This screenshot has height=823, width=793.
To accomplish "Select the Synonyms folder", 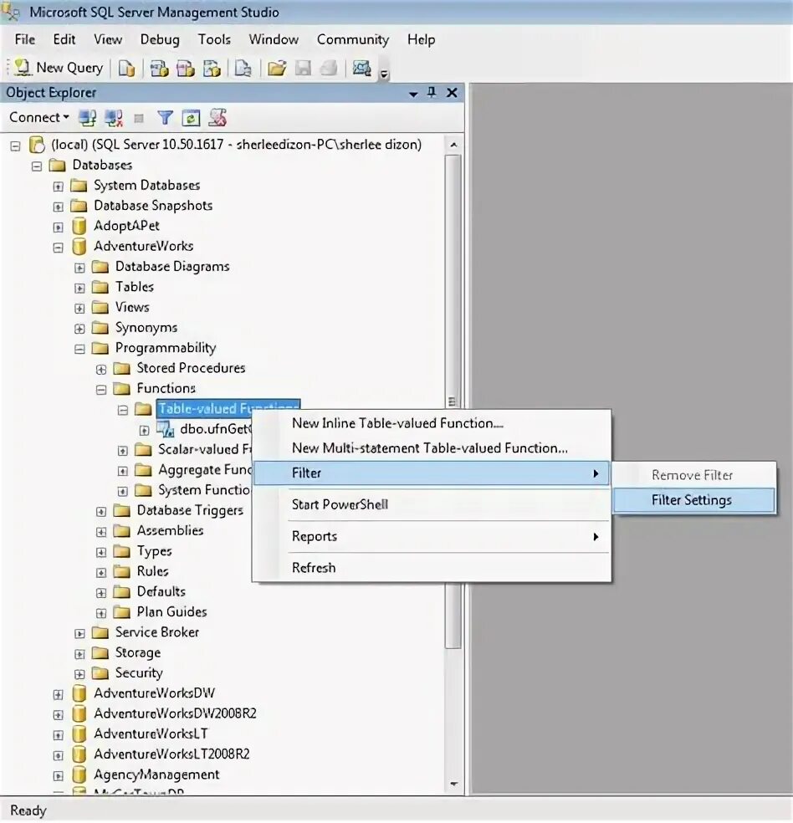I will tap(146, 328).
